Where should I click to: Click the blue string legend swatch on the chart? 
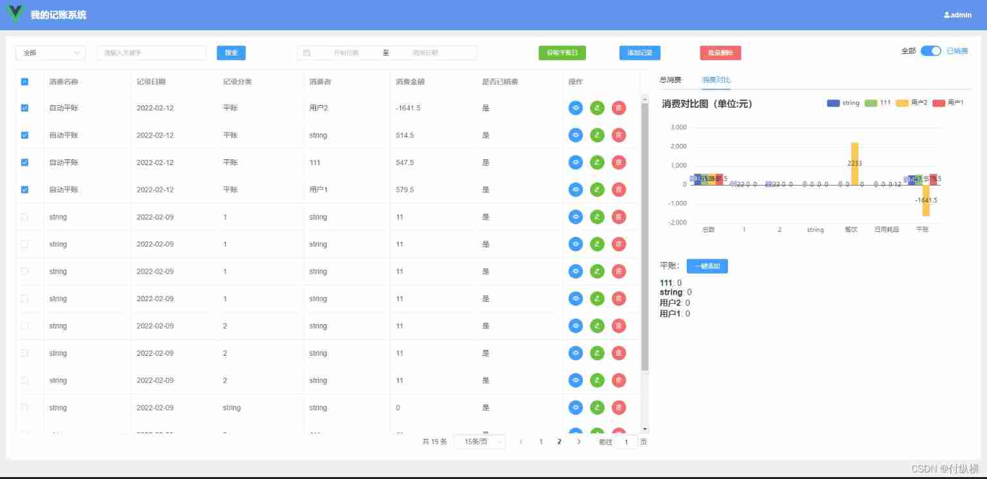(x=833, y=103)
